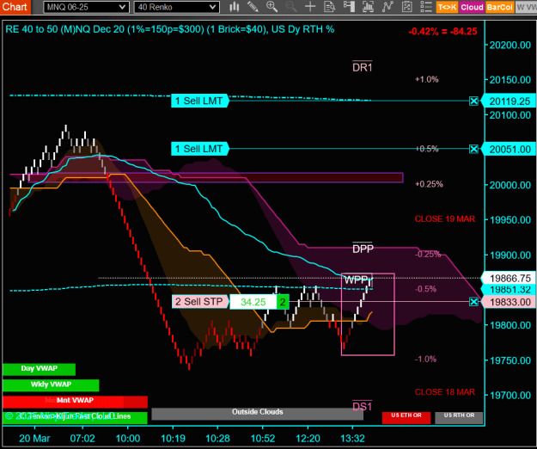Screen dimensions: 537x449
Task: Click the 19851.32 price axis marker
Action: (x=509, y=290)
